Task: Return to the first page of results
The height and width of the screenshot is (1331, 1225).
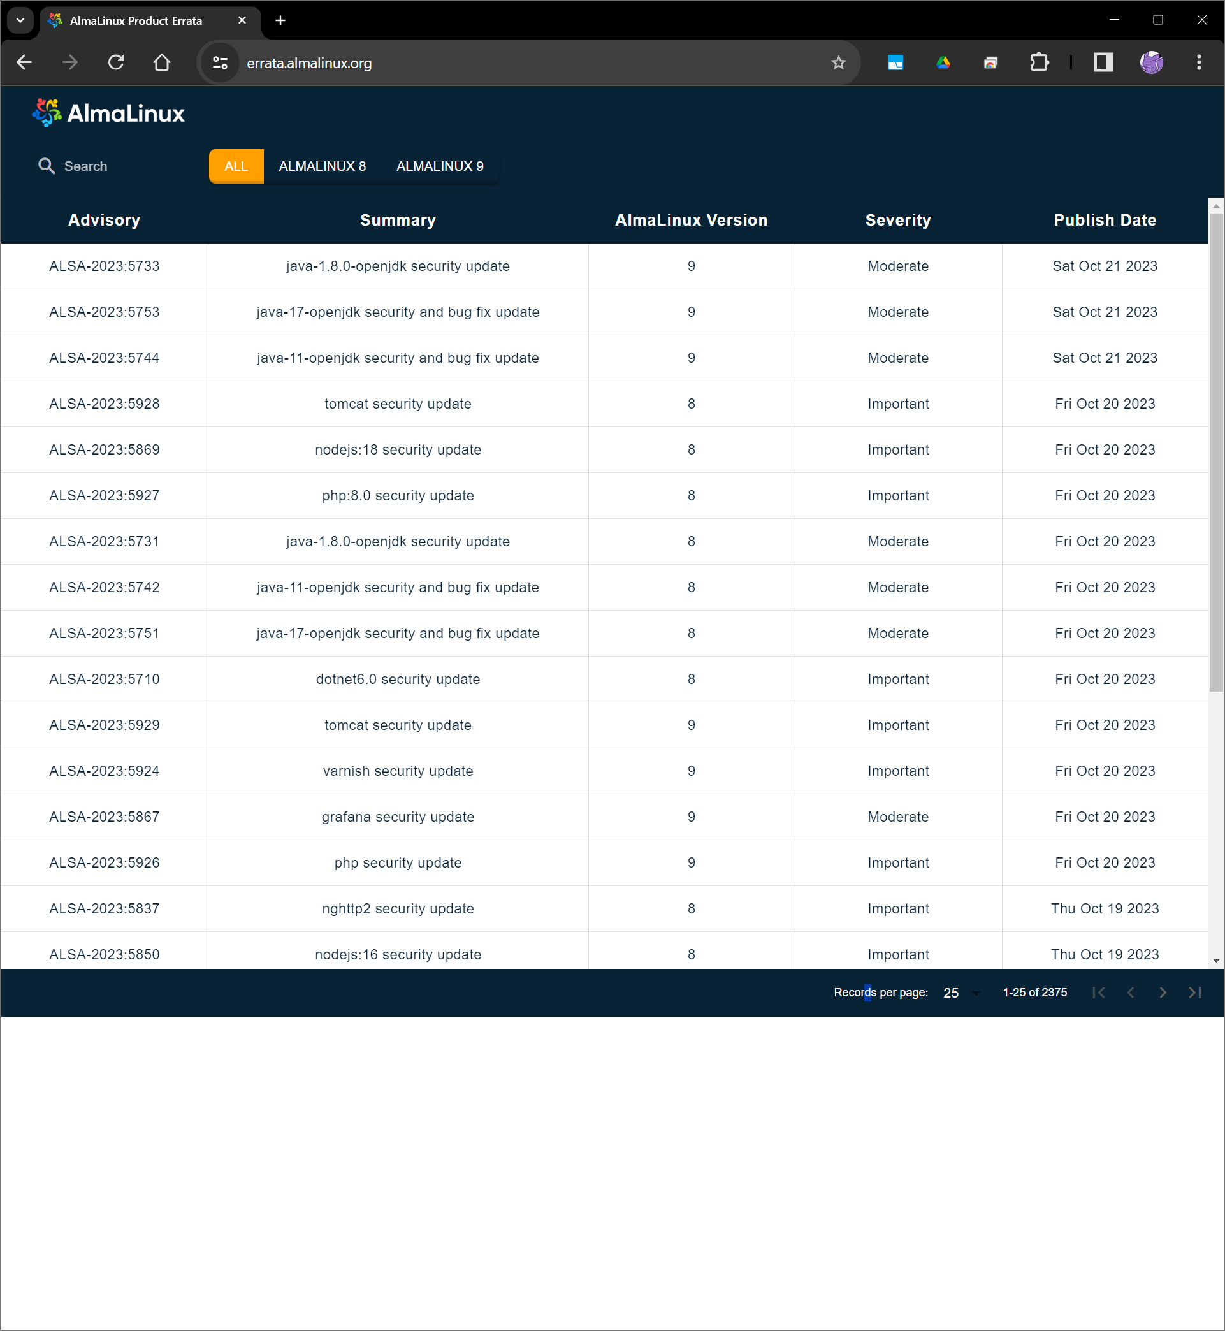Action: pyautogui.click(x=1098, y=993)
